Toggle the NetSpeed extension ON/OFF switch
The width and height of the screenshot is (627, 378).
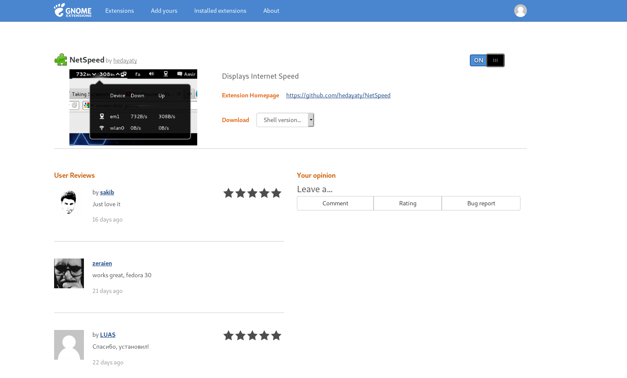pyautogui.click(x=487, y=60)
